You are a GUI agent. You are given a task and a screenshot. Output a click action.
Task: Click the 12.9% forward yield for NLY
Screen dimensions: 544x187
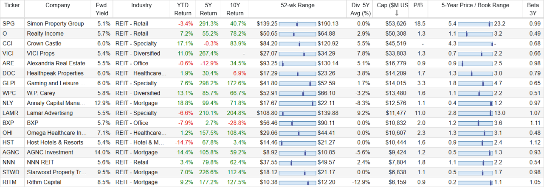coord(102,103)
